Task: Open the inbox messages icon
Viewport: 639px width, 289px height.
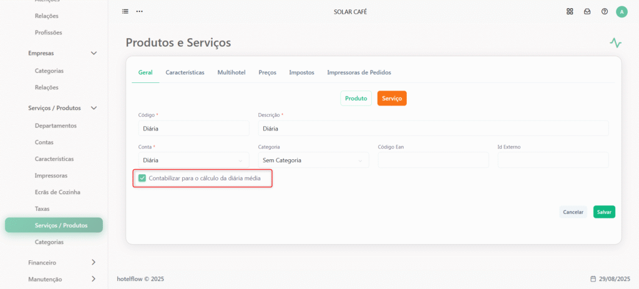Action: (587, 11)
